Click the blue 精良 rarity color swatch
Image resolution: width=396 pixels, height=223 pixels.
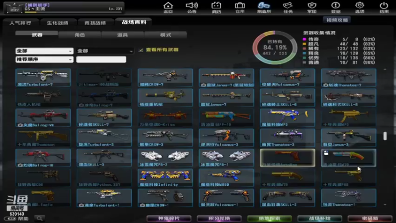(x=304, y=53)
